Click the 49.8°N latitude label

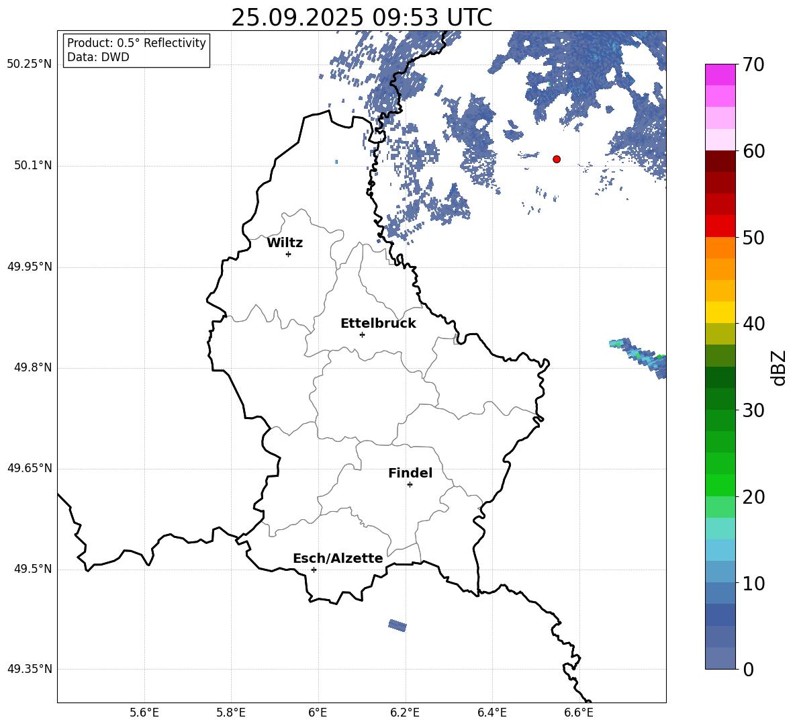[34, 367]
